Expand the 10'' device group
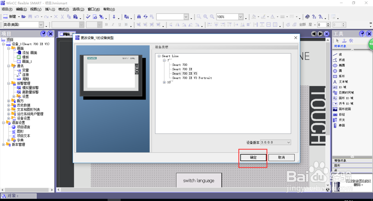This screenshot has width=373, height=201. pos(164,82)
